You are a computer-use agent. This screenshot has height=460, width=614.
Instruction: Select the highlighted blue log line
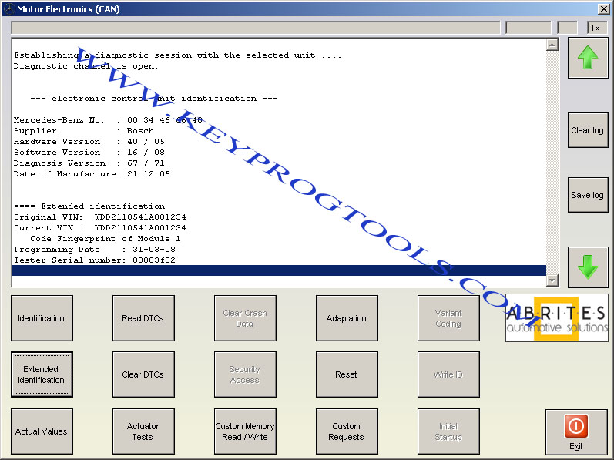[279, 270]
